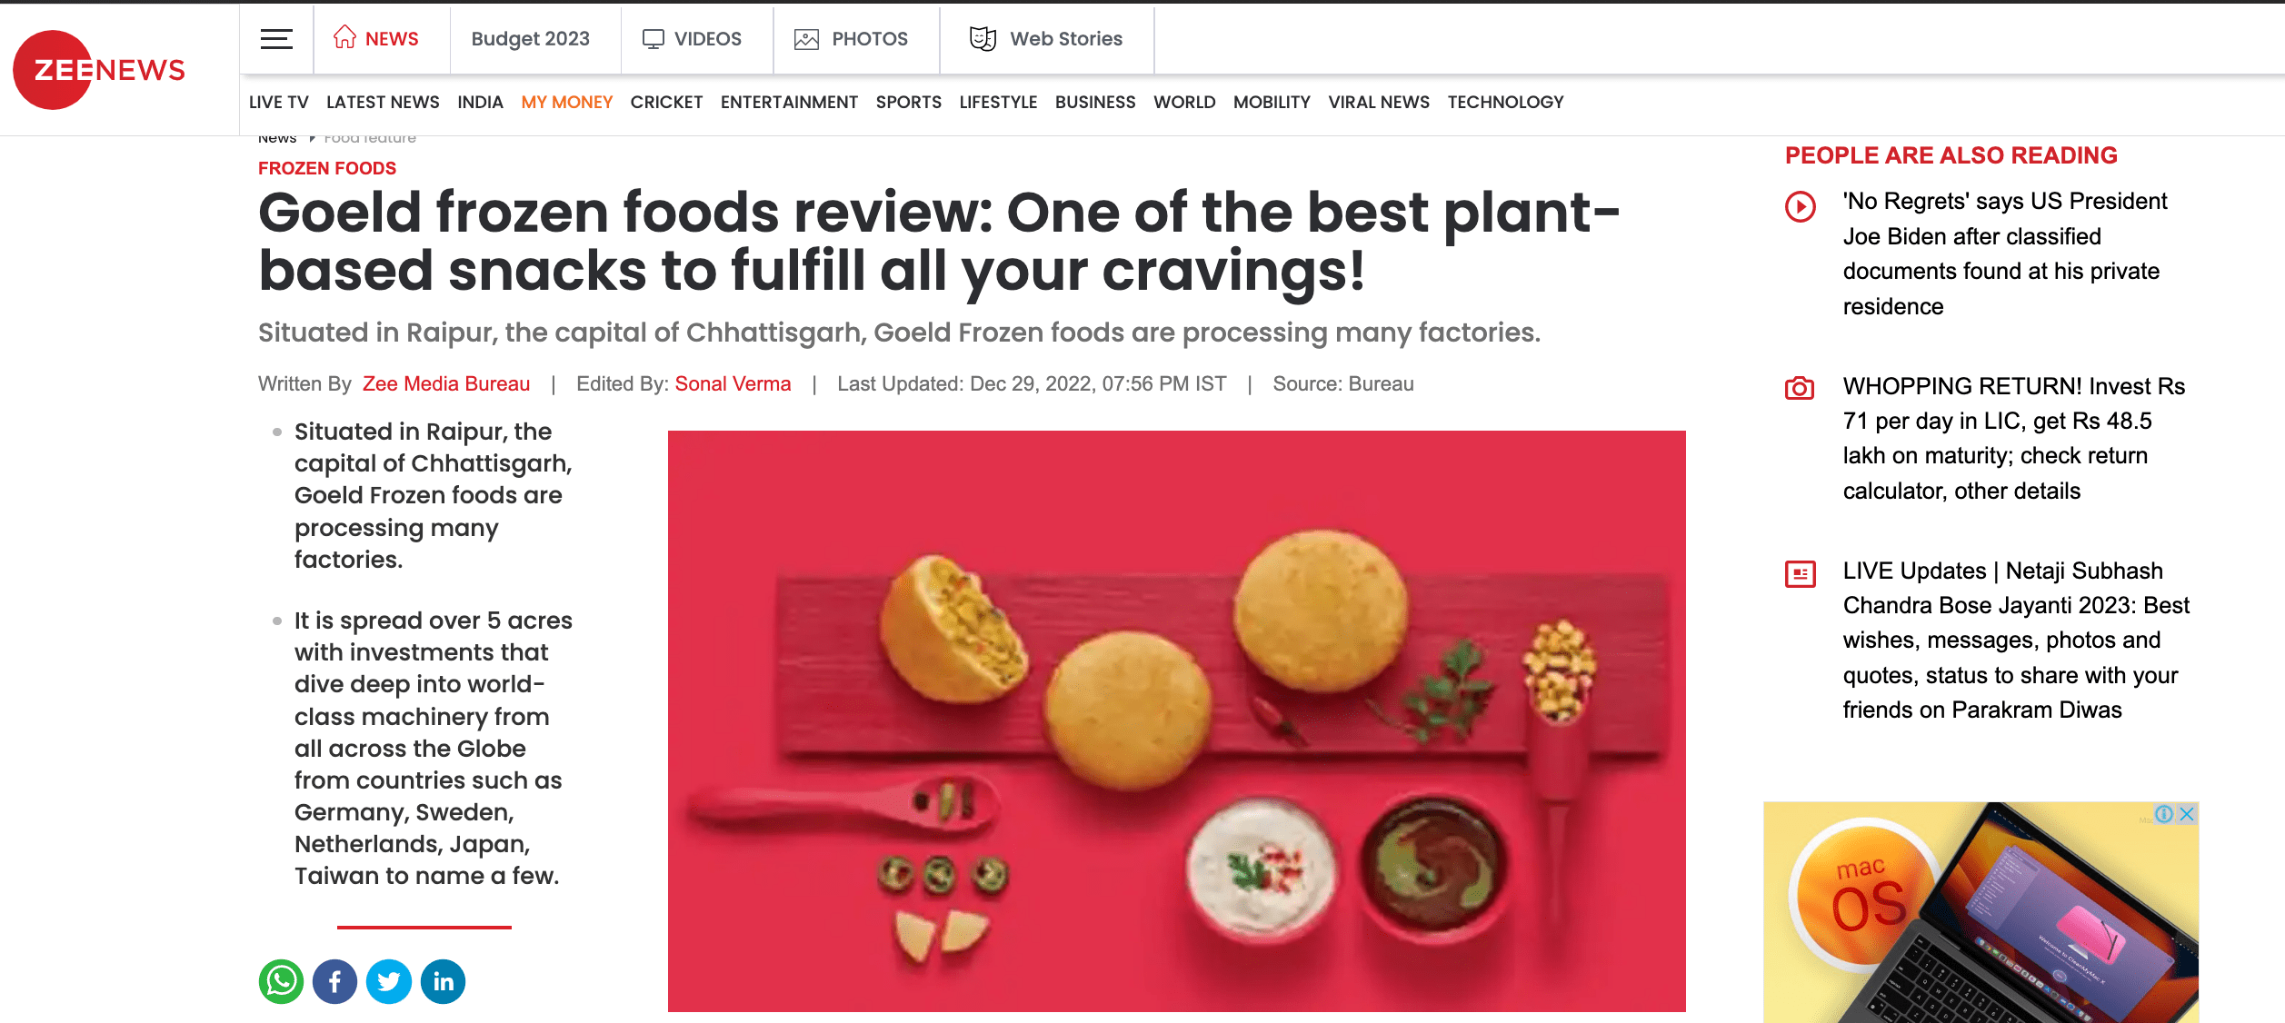Click camera icon beside LIC story
The height and width of the screenshot is (1023, 2285).
point(1800,388)
